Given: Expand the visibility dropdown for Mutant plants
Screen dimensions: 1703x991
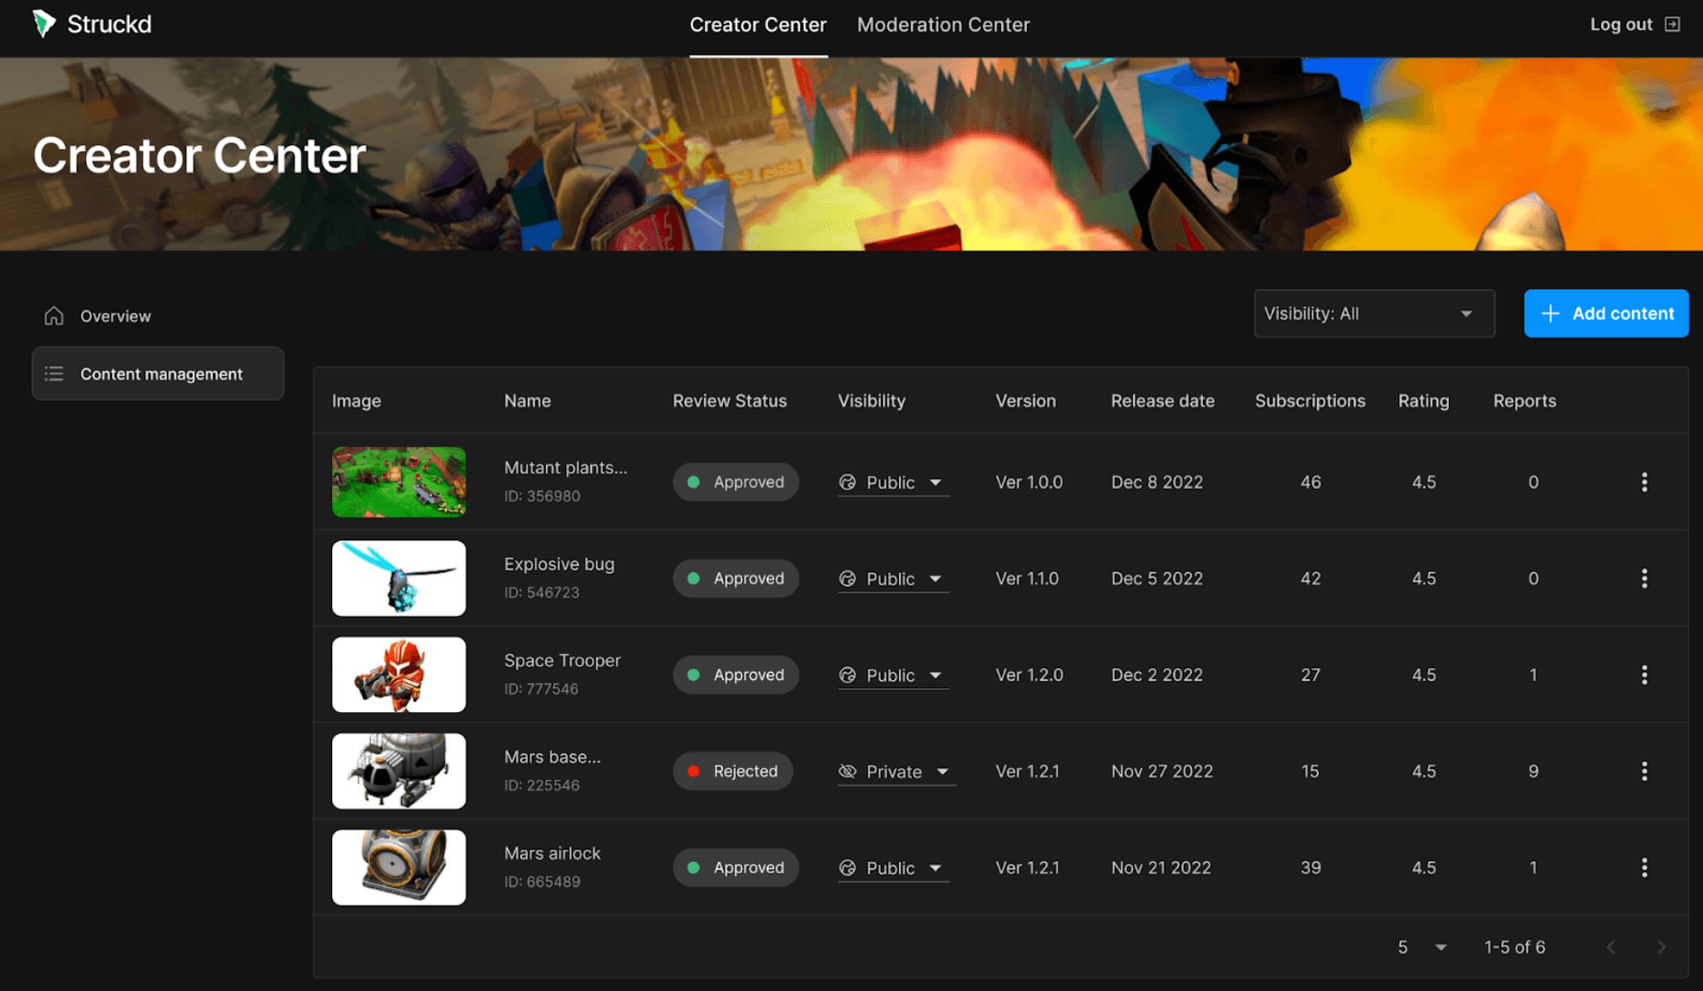Looking at the screenshot, I should (x=935, y=483).
